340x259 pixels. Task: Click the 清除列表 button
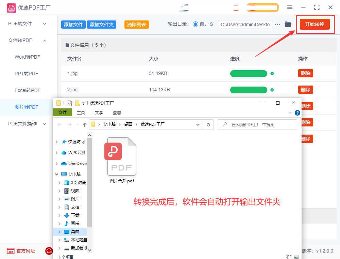(137, 25)
